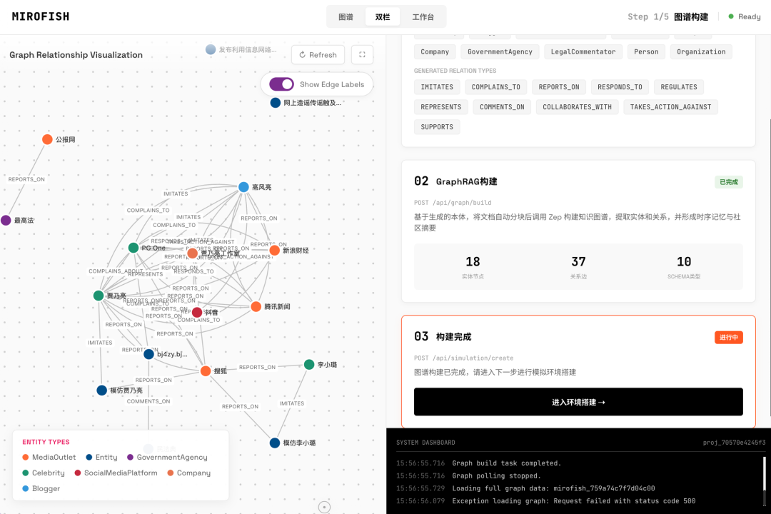The height and width of the screenshot is (514, 771).
Task: Select the 李小璐 celebrity node
Action: 309,365
